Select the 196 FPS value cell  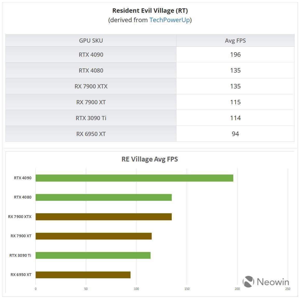[235, 54]
